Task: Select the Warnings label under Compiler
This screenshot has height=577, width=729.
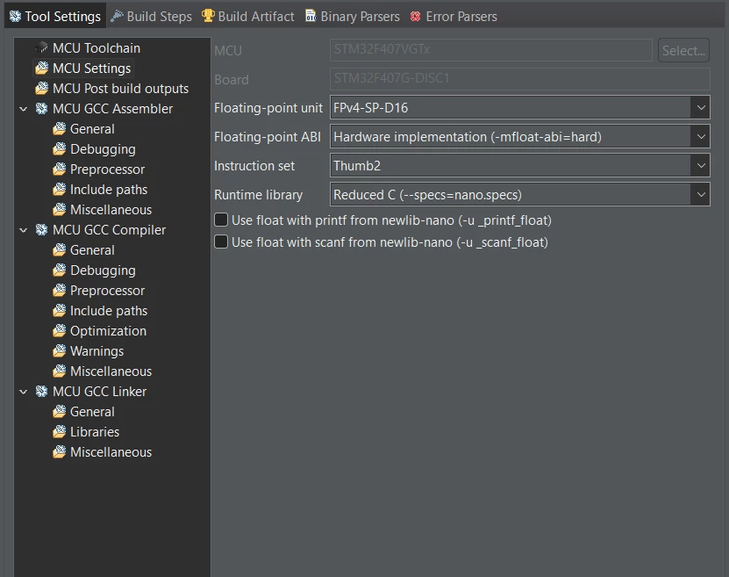Action: (x=96, y=350)
